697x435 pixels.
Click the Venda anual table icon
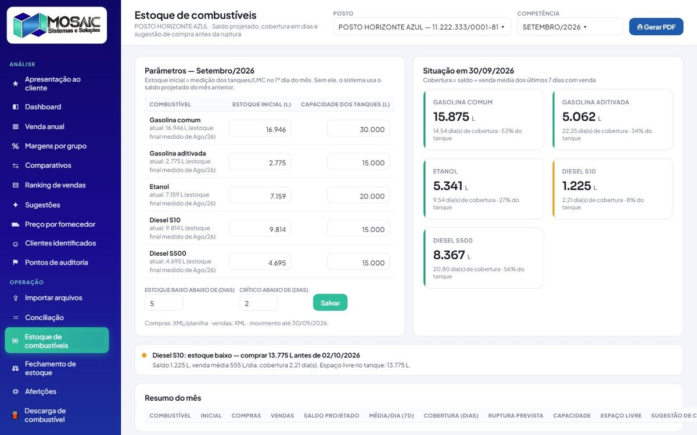(x=15, y=126)
